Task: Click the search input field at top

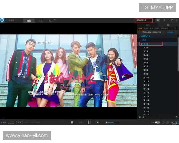Action: [x=143, y=21]
